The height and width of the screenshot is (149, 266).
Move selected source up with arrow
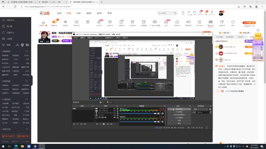108,124
